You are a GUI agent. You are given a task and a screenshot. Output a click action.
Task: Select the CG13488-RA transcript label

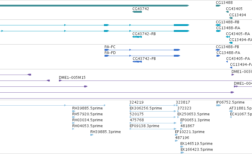pos(228,28)
